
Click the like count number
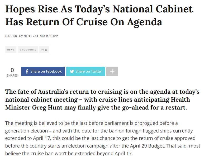[x=46, y=50]
